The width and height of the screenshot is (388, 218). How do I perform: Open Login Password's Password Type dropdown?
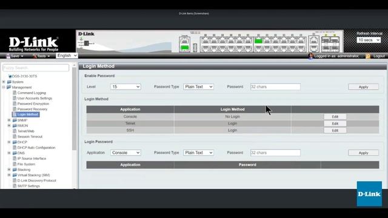click(198, 153)
